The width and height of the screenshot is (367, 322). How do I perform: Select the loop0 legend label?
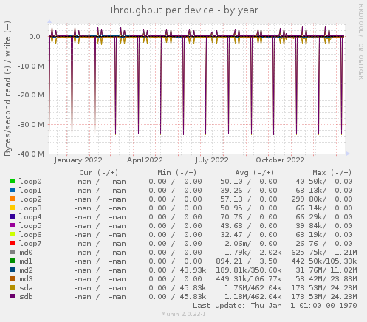point(30,182)
